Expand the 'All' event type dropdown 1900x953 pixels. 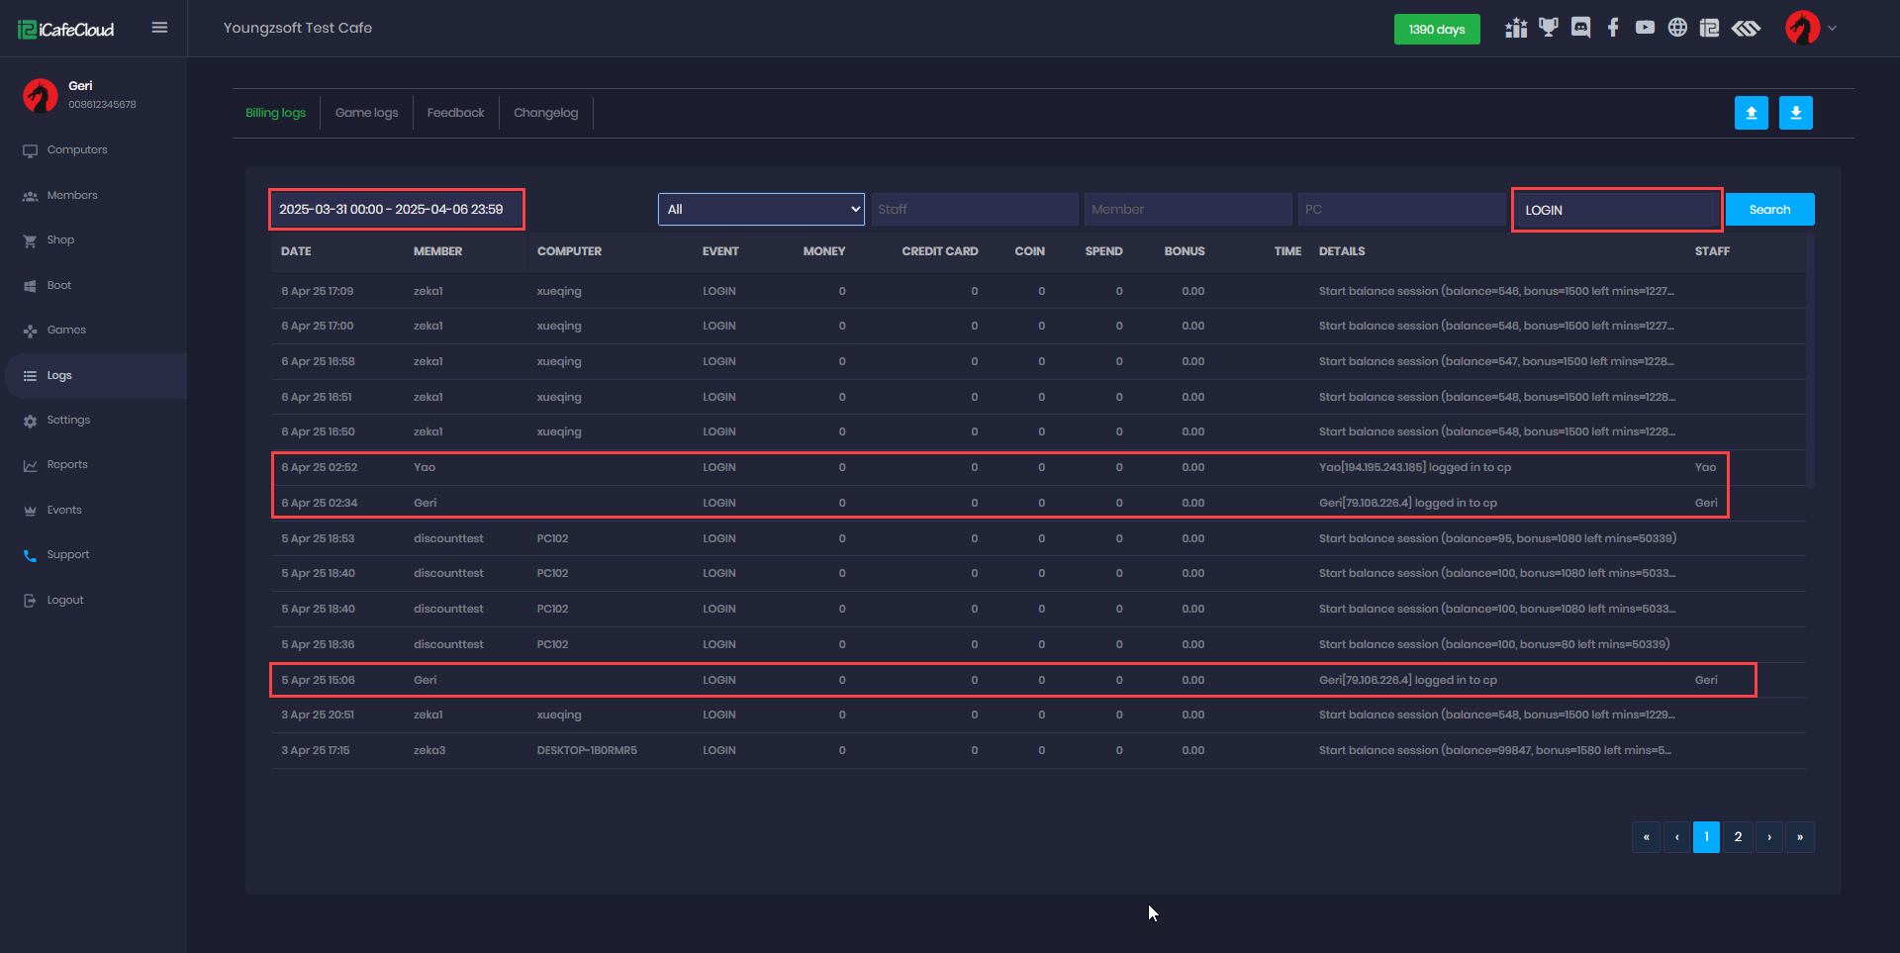tap(760, 209)
